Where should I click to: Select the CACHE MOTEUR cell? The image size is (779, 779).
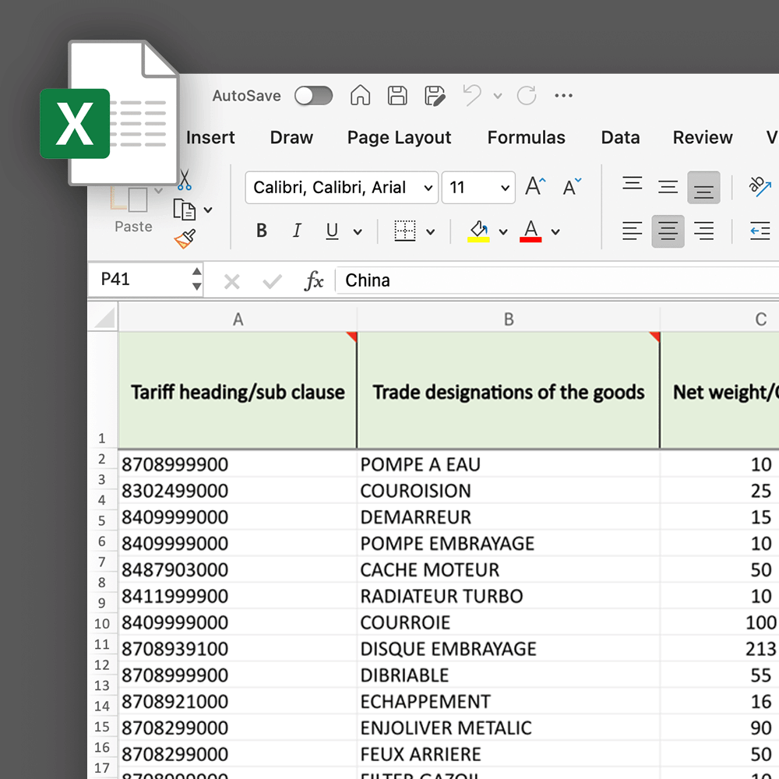[x=509, y=569]
